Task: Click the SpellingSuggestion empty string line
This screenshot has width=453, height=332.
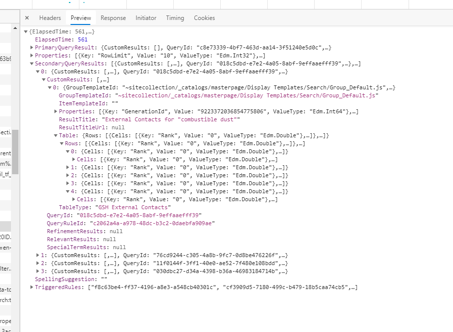Action: [x=71, y=279]
